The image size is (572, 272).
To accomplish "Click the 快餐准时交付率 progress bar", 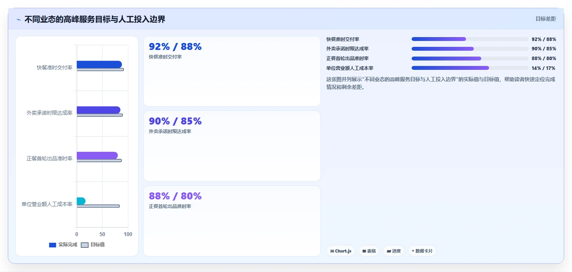I will pyautogui.click(x=470, y=39).
